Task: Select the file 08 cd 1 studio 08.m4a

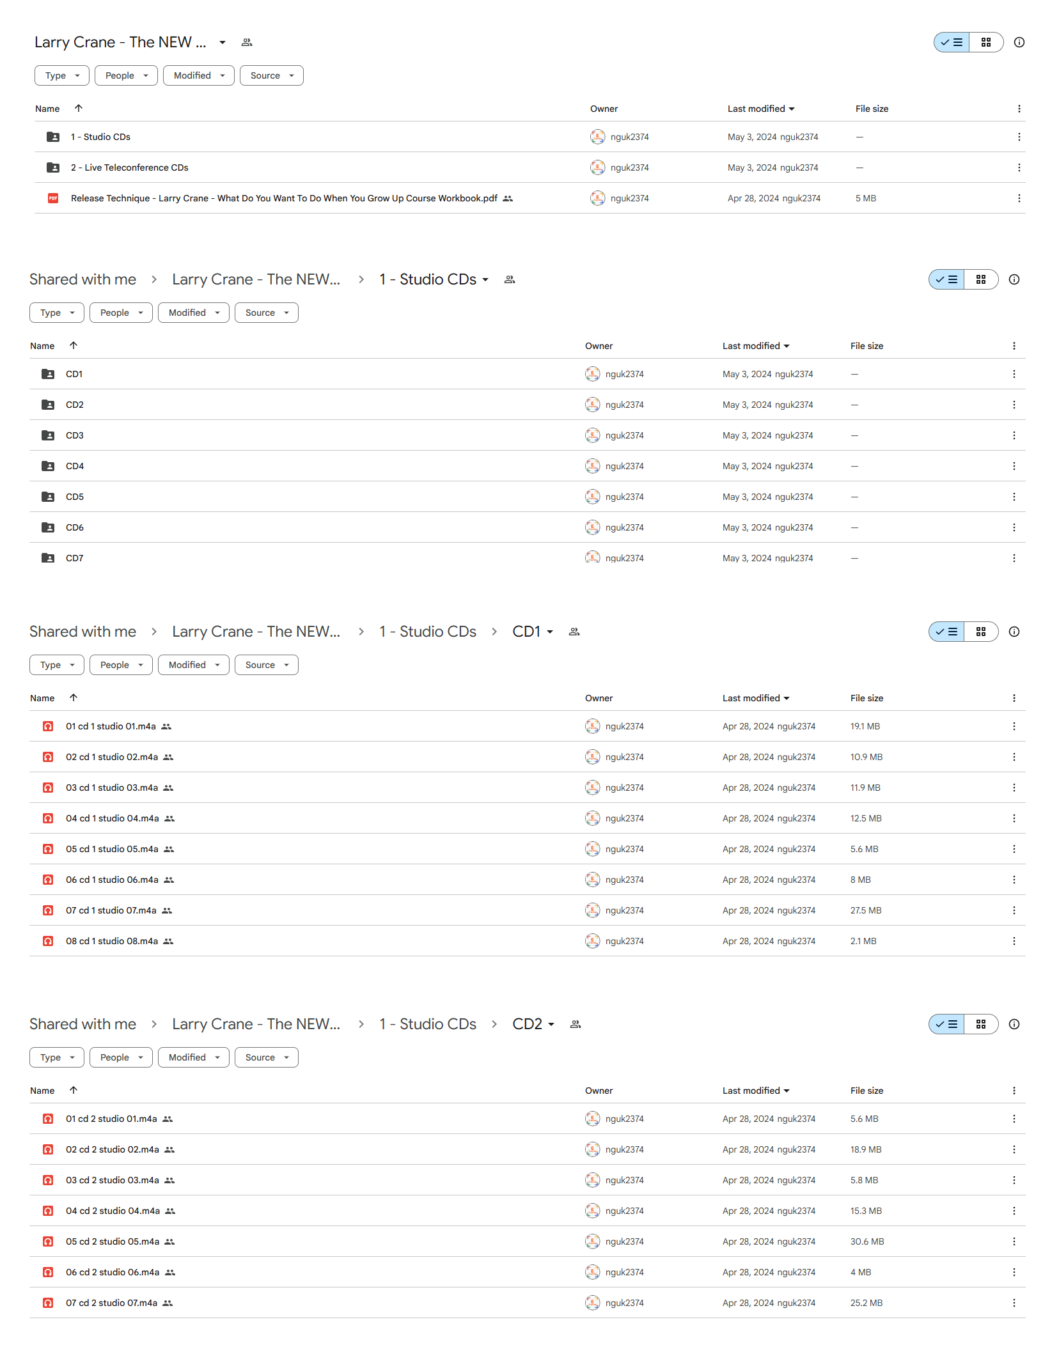Action: 111,941
